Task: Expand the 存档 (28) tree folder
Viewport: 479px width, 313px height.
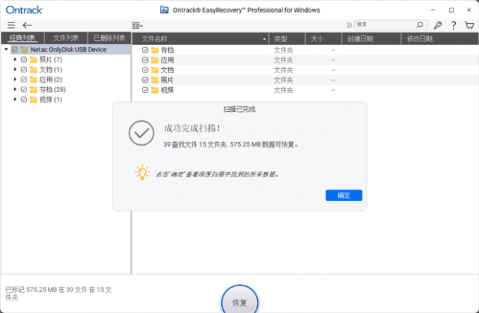Action: coord(15,89)
